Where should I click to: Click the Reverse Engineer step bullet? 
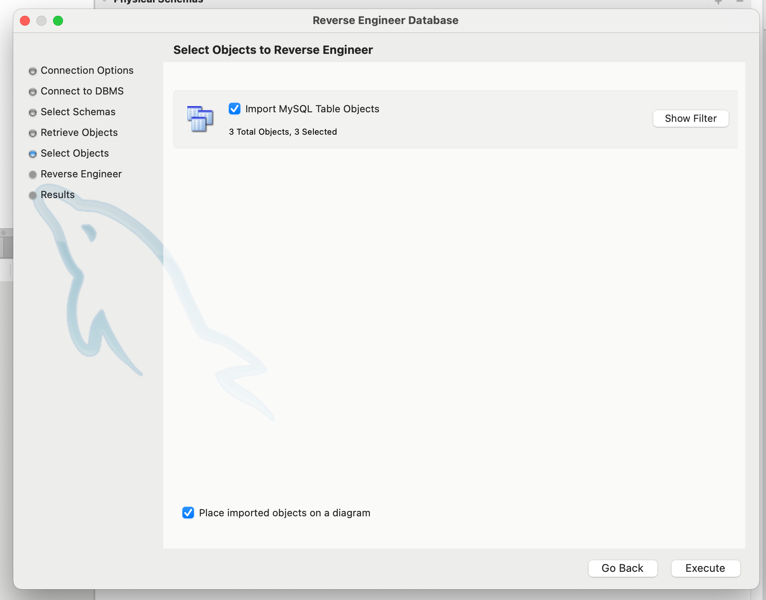(33, 175)
